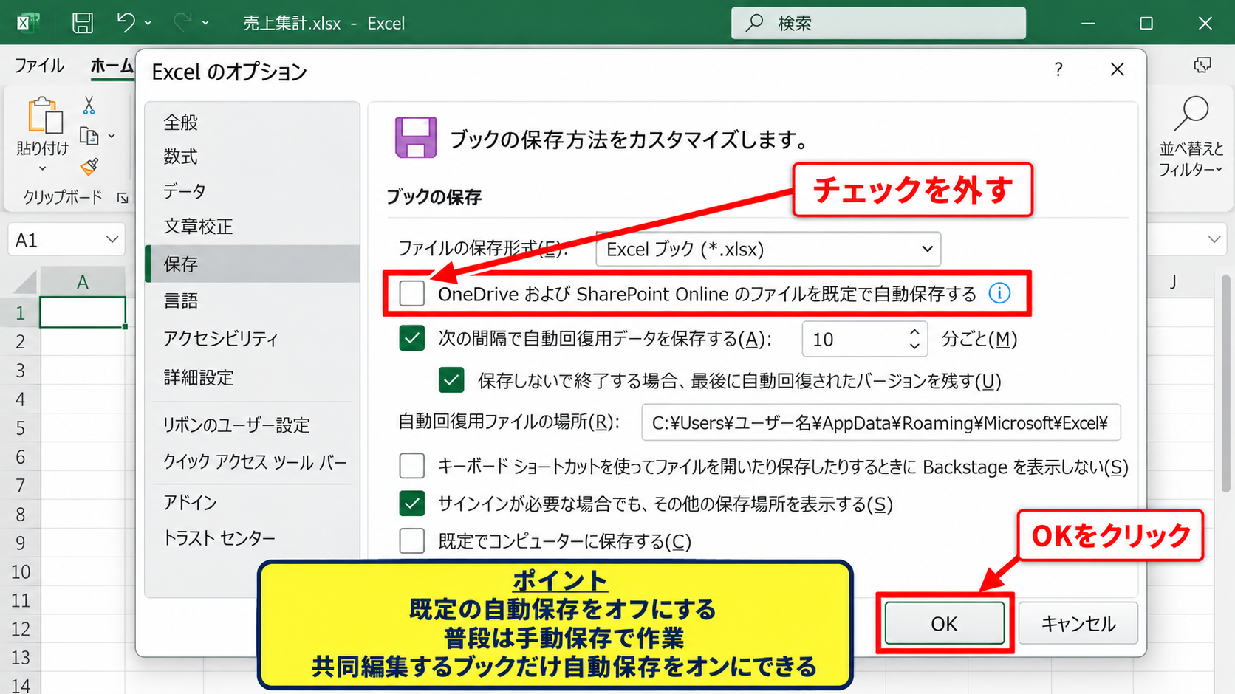Click the Redo arrow icon

click(x=182, y=23)
